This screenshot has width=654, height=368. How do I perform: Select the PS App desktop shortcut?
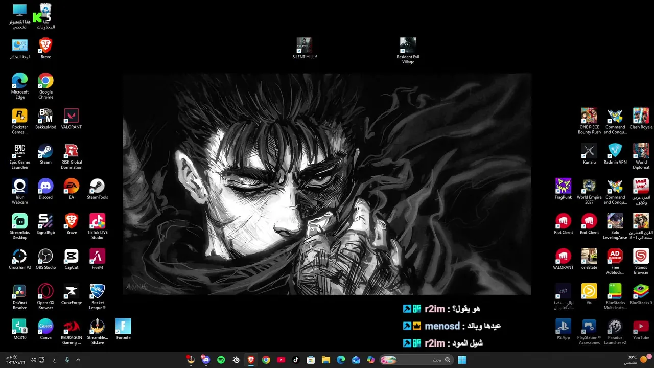point(563,329)
